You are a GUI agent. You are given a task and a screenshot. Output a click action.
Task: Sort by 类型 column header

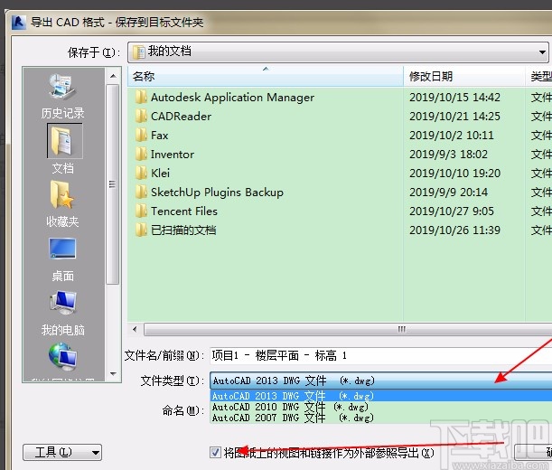[x=539, y=76]
